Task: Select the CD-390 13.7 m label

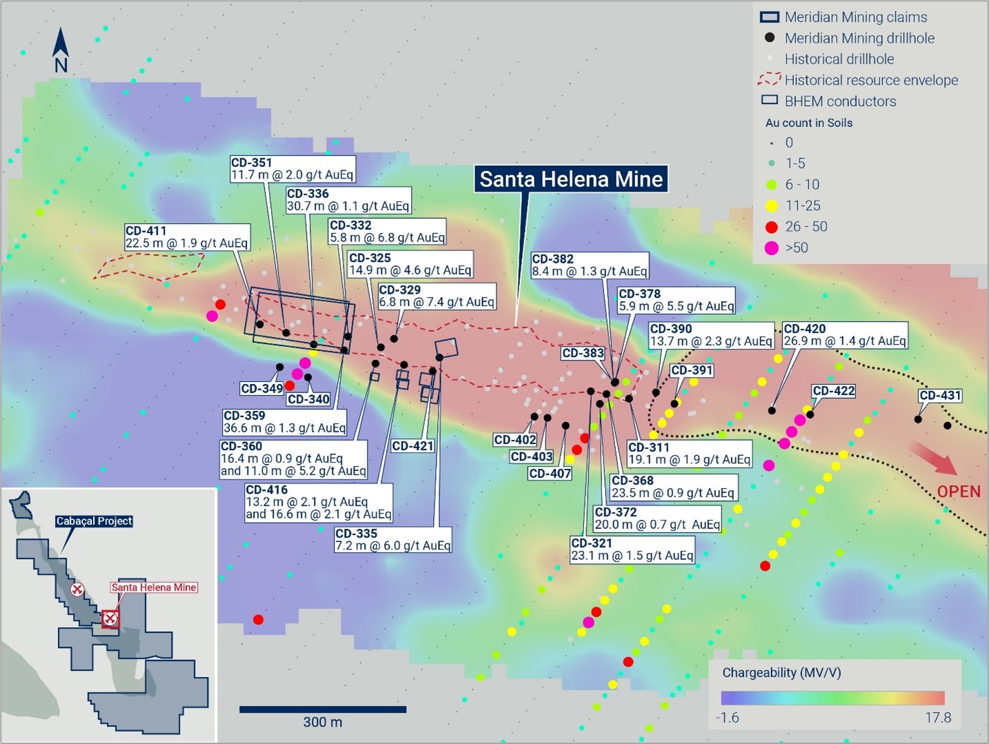Action: [x=711, y=335]
